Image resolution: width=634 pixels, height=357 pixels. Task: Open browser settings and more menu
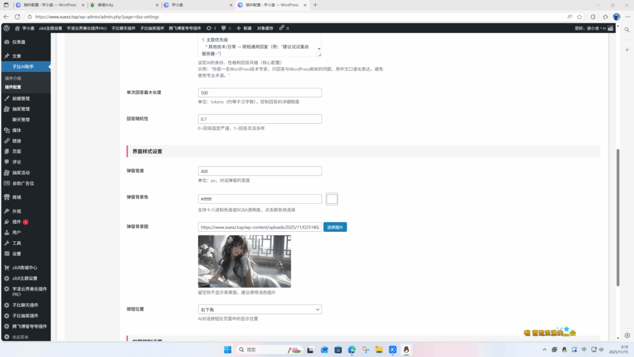(x=626, y=17)
